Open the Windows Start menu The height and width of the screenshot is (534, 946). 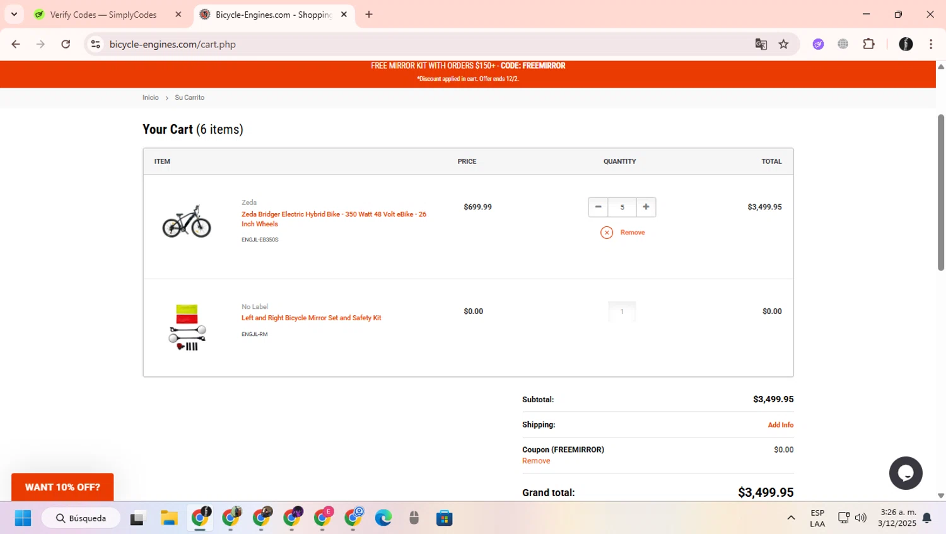(x=23, y=518)
